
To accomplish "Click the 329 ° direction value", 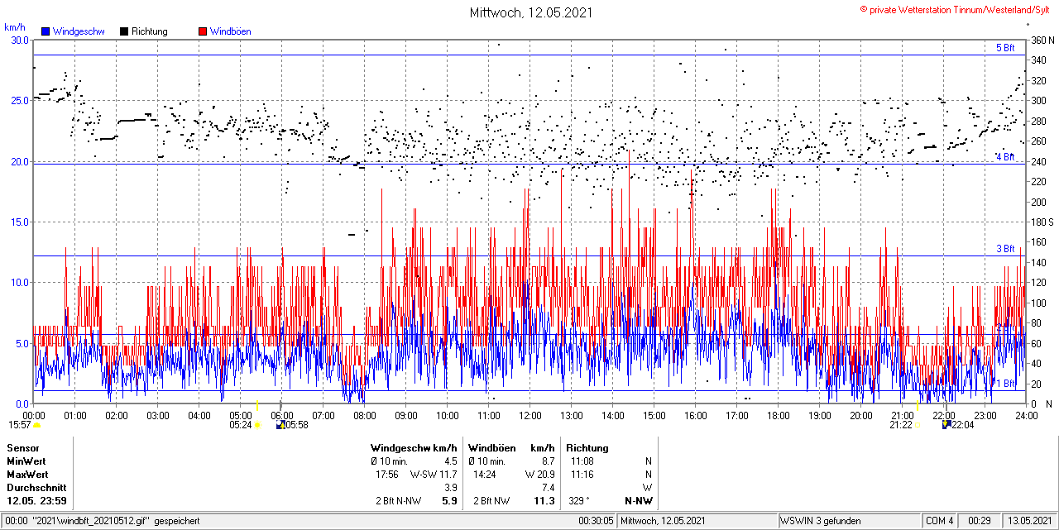I will [581, 501].
